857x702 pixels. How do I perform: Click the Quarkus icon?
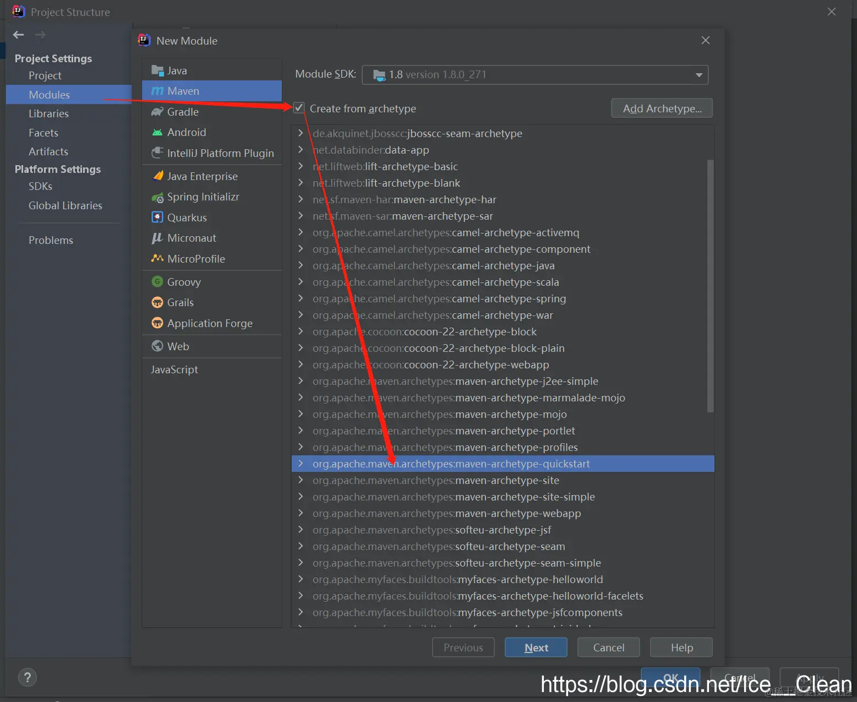tap(157, 217)
